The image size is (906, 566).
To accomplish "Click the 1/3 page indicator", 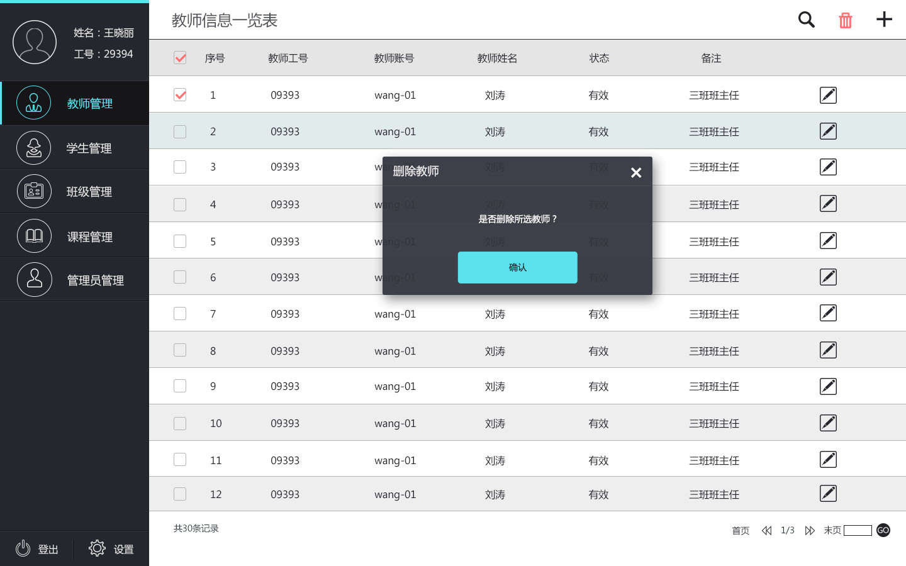I will pyautogui.click(x=788, y=530).
